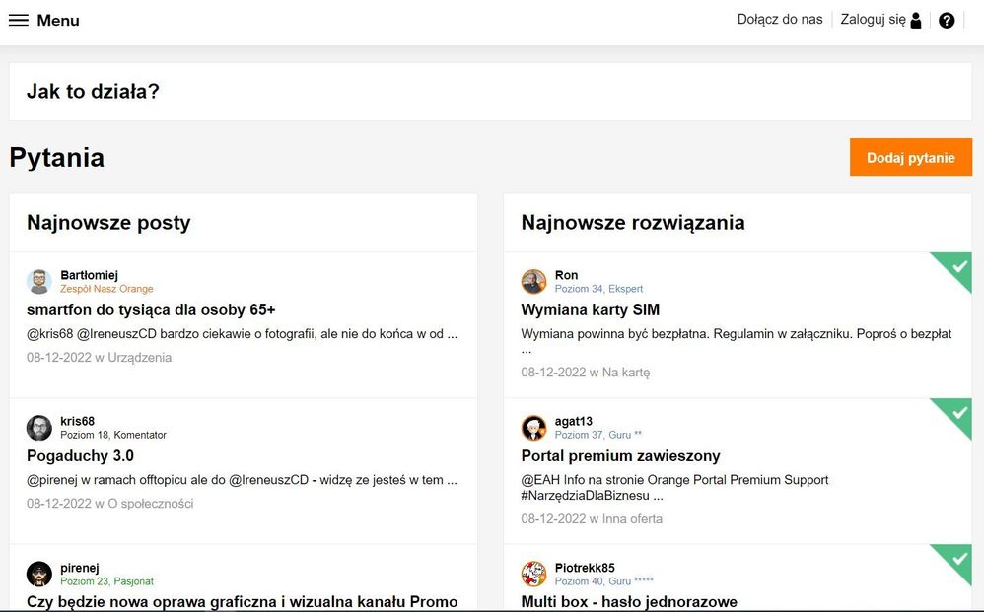This screenshot has width=984, height=612.
Task: Open 'Multi box - hasło jednorazowe' topic
Action: click(629, 601)
